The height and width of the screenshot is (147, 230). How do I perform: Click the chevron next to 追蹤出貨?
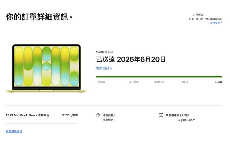coord(111,68)
